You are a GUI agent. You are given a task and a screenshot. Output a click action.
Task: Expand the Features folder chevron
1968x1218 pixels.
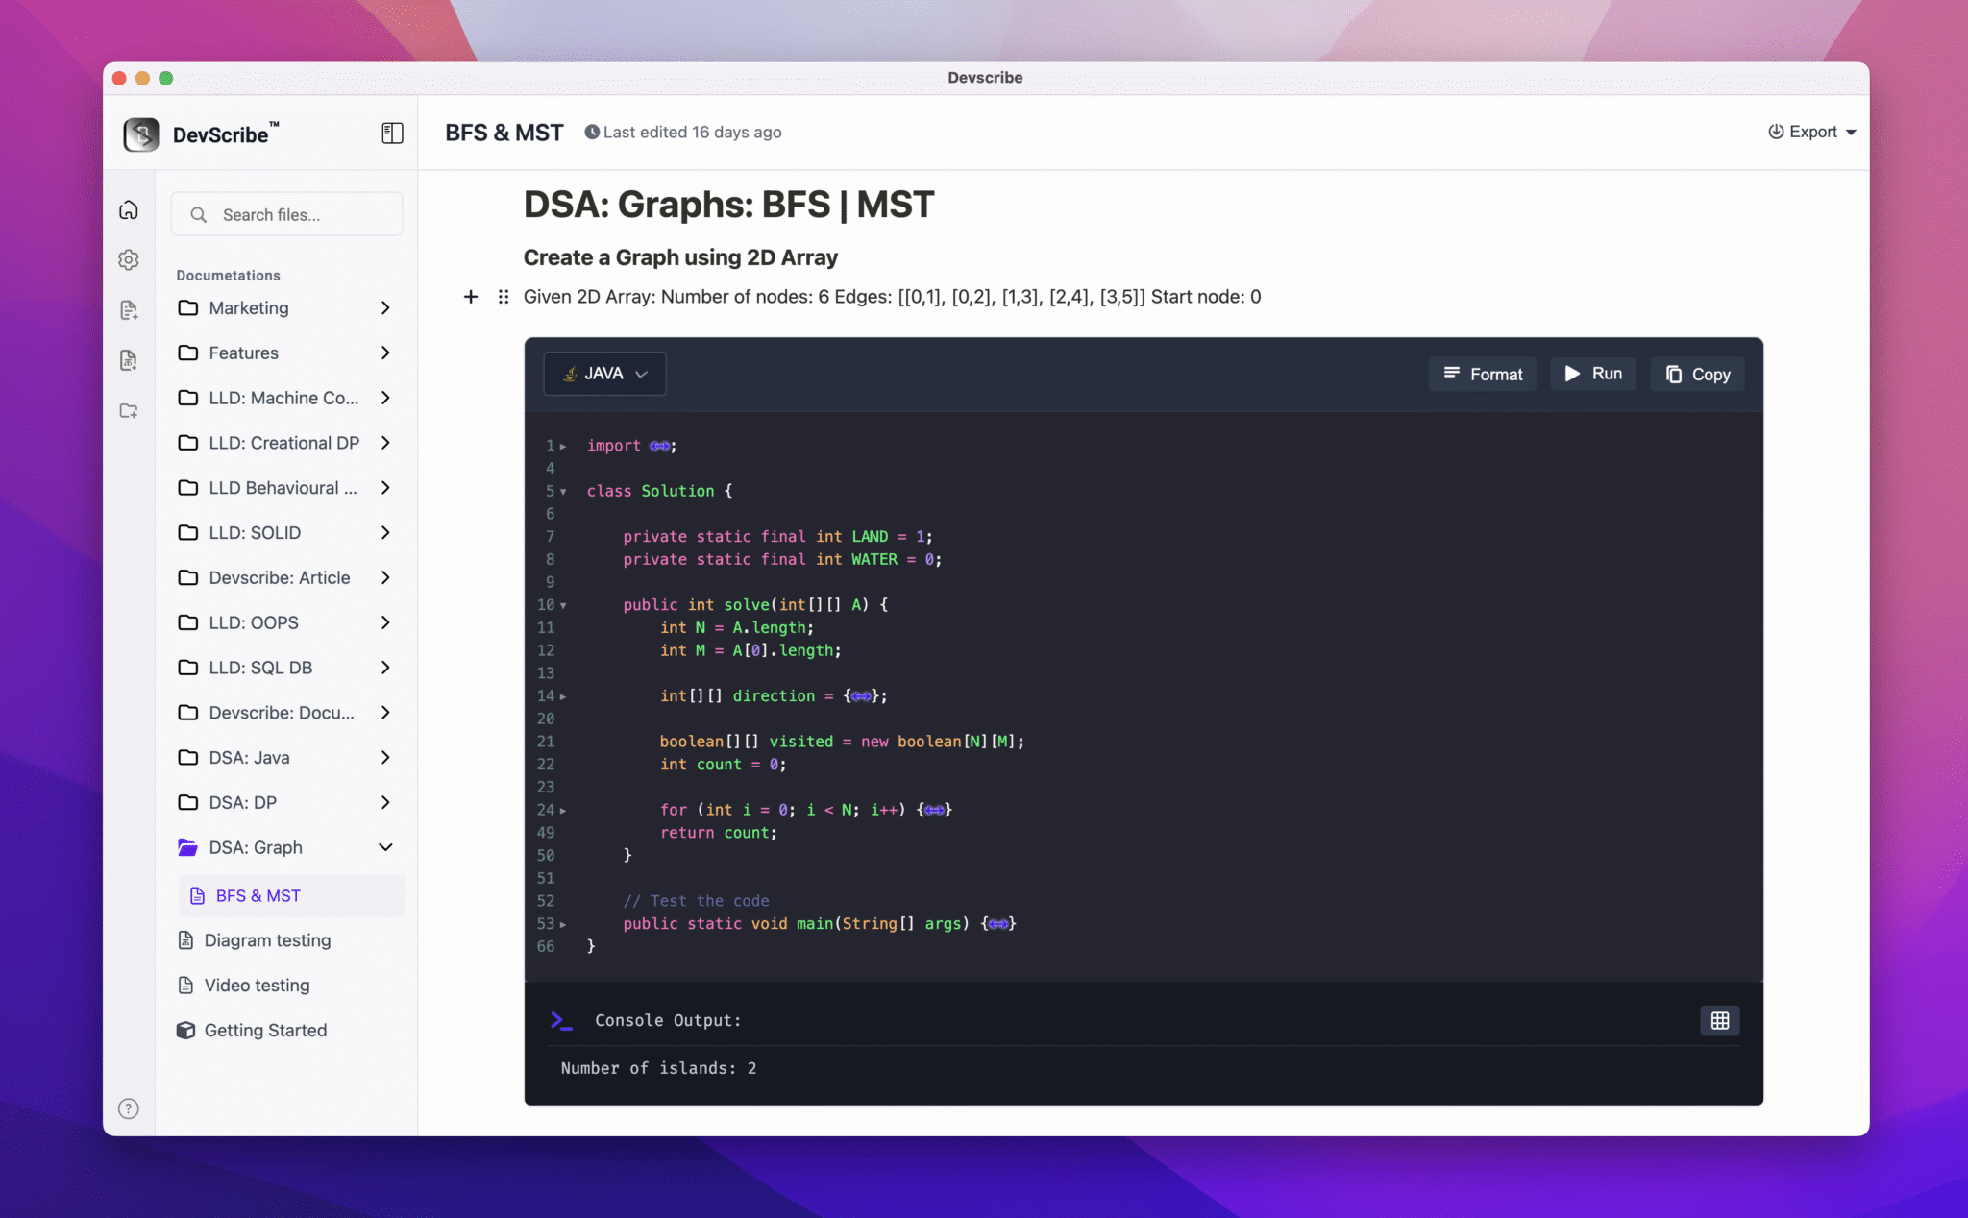pyautogui.click(x=385, y=353)
